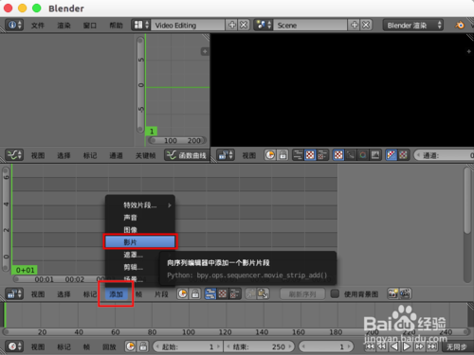
Task: Click the preview 通道 number field
Action: point(444,155)
